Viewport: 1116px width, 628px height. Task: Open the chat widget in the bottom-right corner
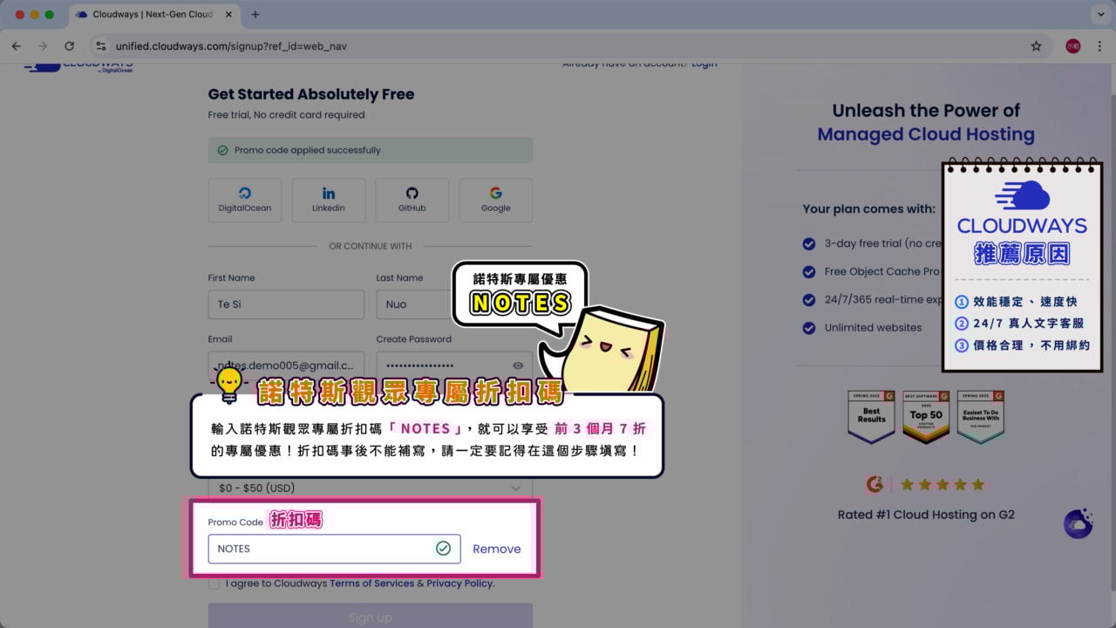click(x=1078, y=522)
